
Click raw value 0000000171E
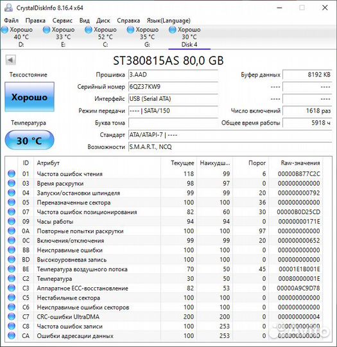click(299, 221)
